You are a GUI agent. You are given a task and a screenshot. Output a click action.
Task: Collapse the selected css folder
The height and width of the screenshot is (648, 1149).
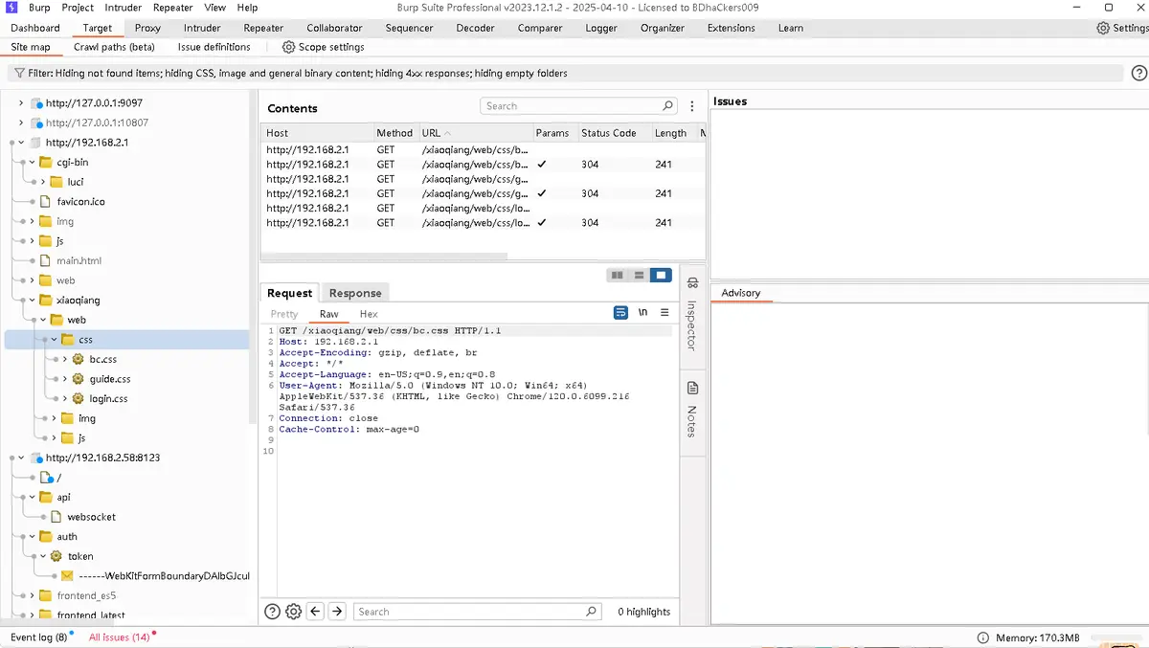54,340
